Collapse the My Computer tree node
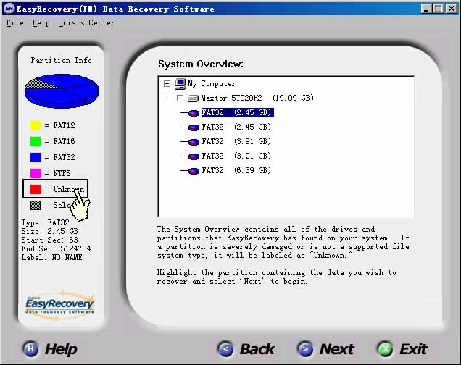Image resolution: width=461 pixels, height=365 pixels. (x=167, y=84)
